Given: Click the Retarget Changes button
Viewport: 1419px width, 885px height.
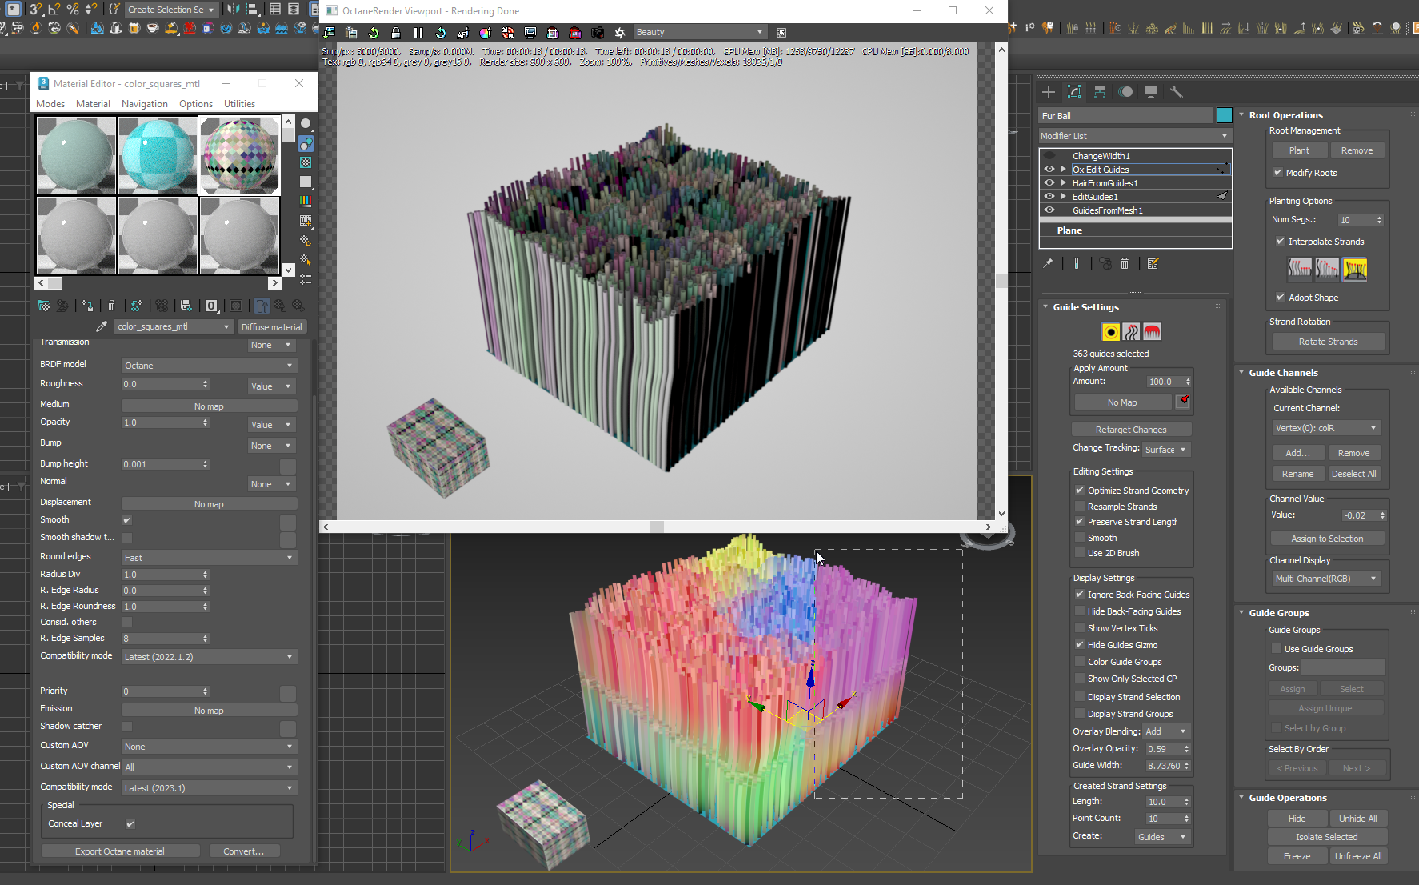Looking at the screenshot, I should coord(1130,430).
